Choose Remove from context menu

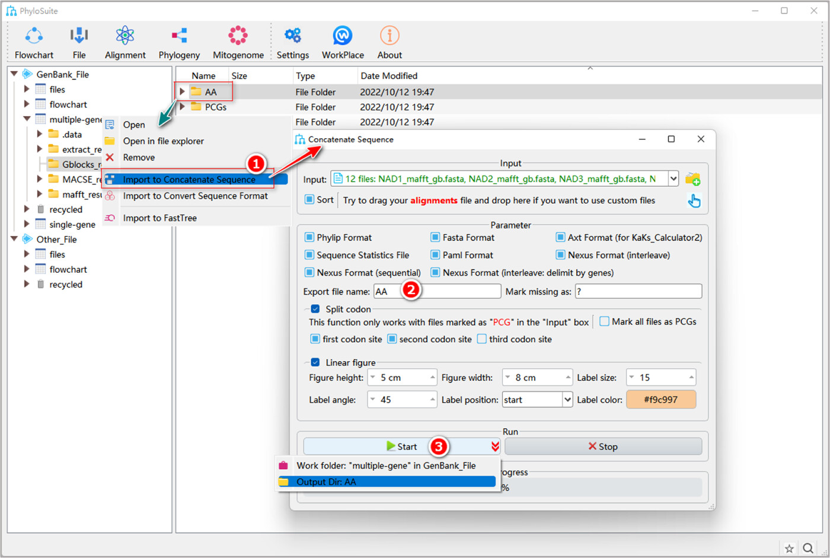(x=139, y=157)
